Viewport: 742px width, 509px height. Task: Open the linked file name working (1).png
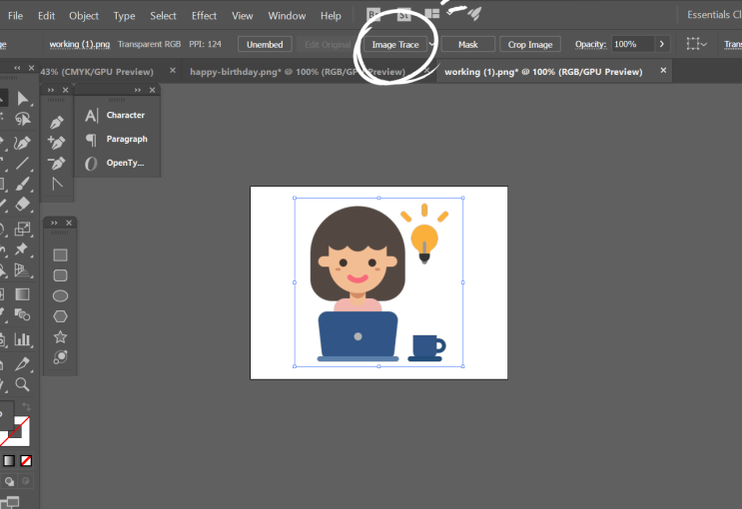80,44
